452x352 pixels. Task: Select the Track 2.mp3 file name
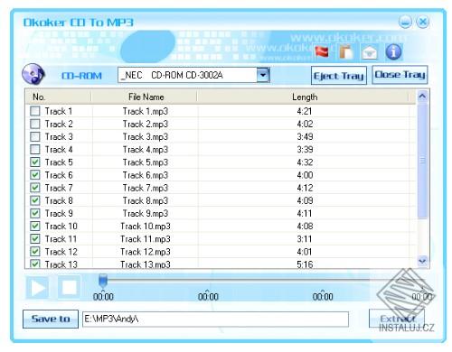(x=146, y=124)
